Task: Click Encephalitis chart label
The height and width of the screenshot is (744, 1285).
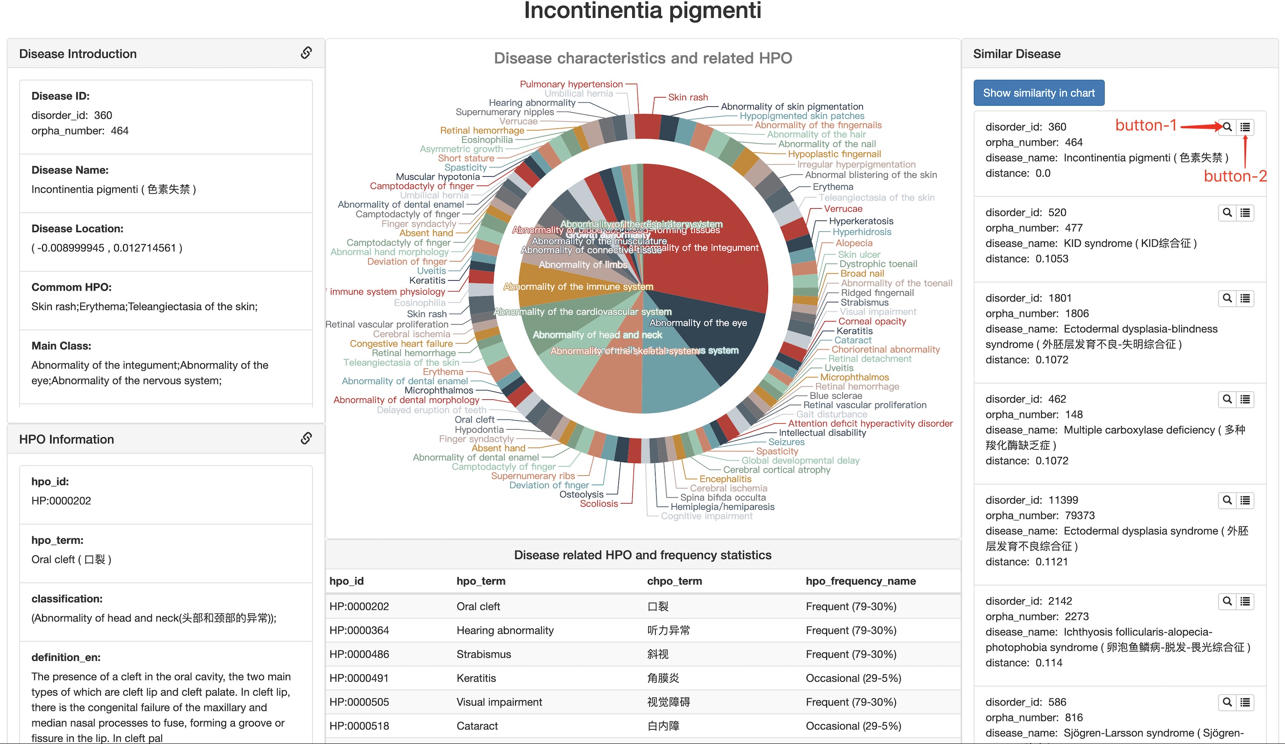Action: tap(725, 479)
